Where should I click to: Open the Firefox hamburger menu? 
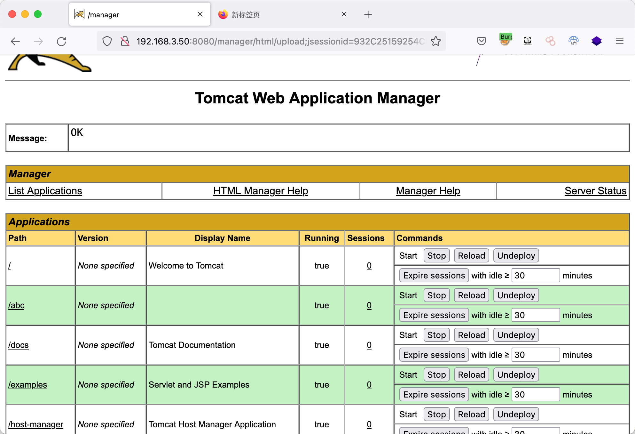click(x=619, y=41)
